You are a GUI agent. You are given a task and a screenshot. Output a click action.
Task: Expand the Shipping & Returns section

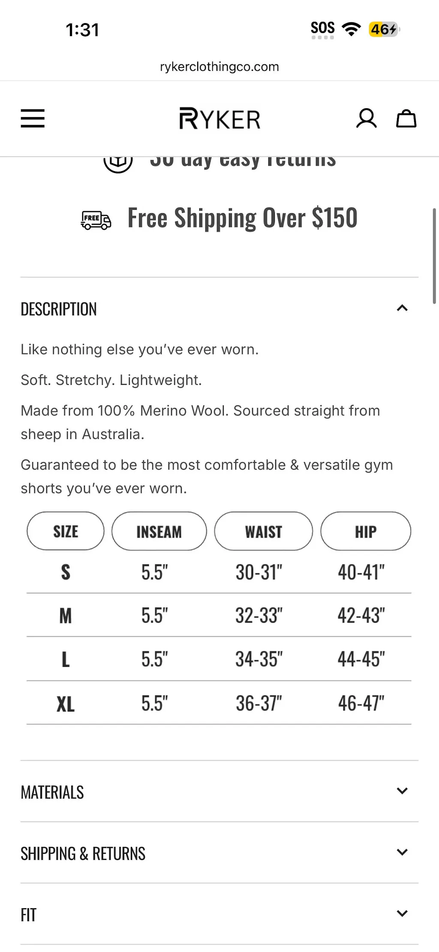point(402,852)
